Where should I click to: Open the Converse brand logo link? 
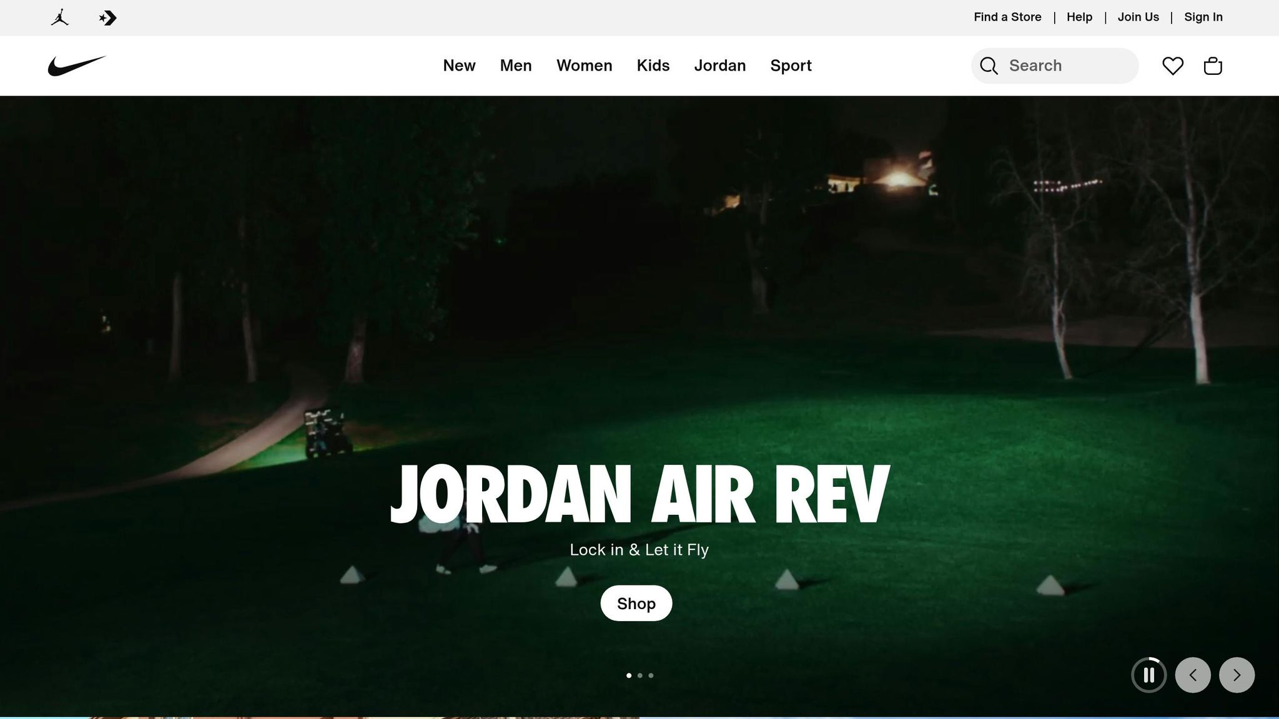coord(107,17)
